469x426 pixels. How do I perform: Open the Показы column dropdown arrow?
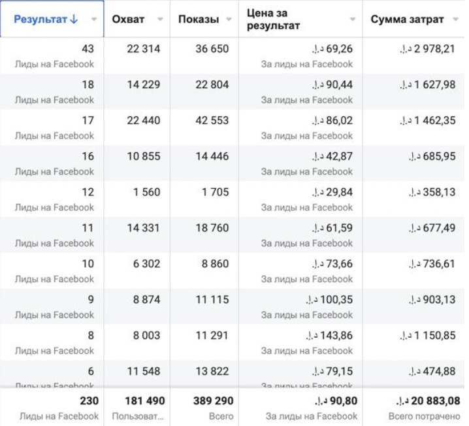coord(229,20)
